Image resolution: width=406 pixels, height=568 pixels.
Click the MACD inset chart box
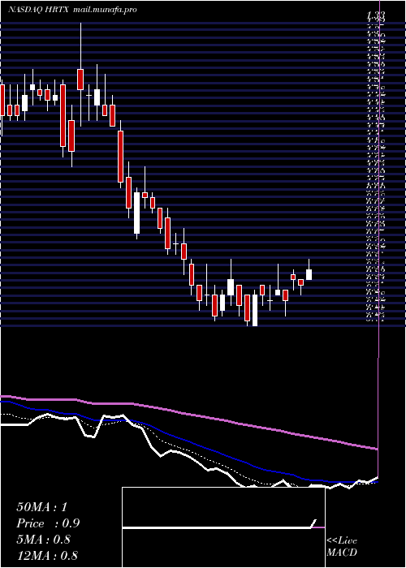223,527
